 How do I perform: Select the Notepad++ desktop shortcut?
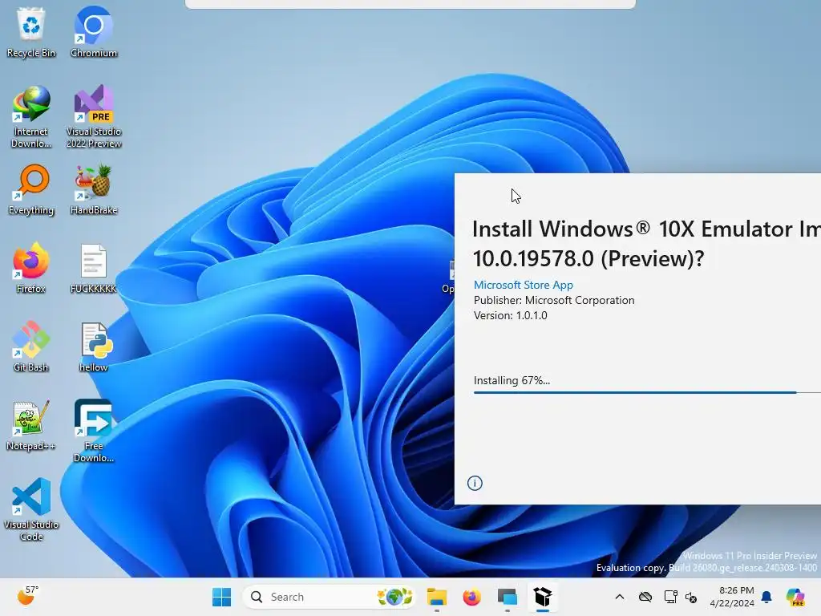pyautogui.click(x=31, y=425)
